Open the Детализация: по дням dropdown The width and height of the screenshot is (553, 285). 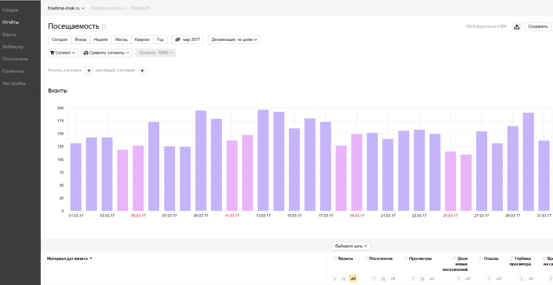tap(234, 40)
